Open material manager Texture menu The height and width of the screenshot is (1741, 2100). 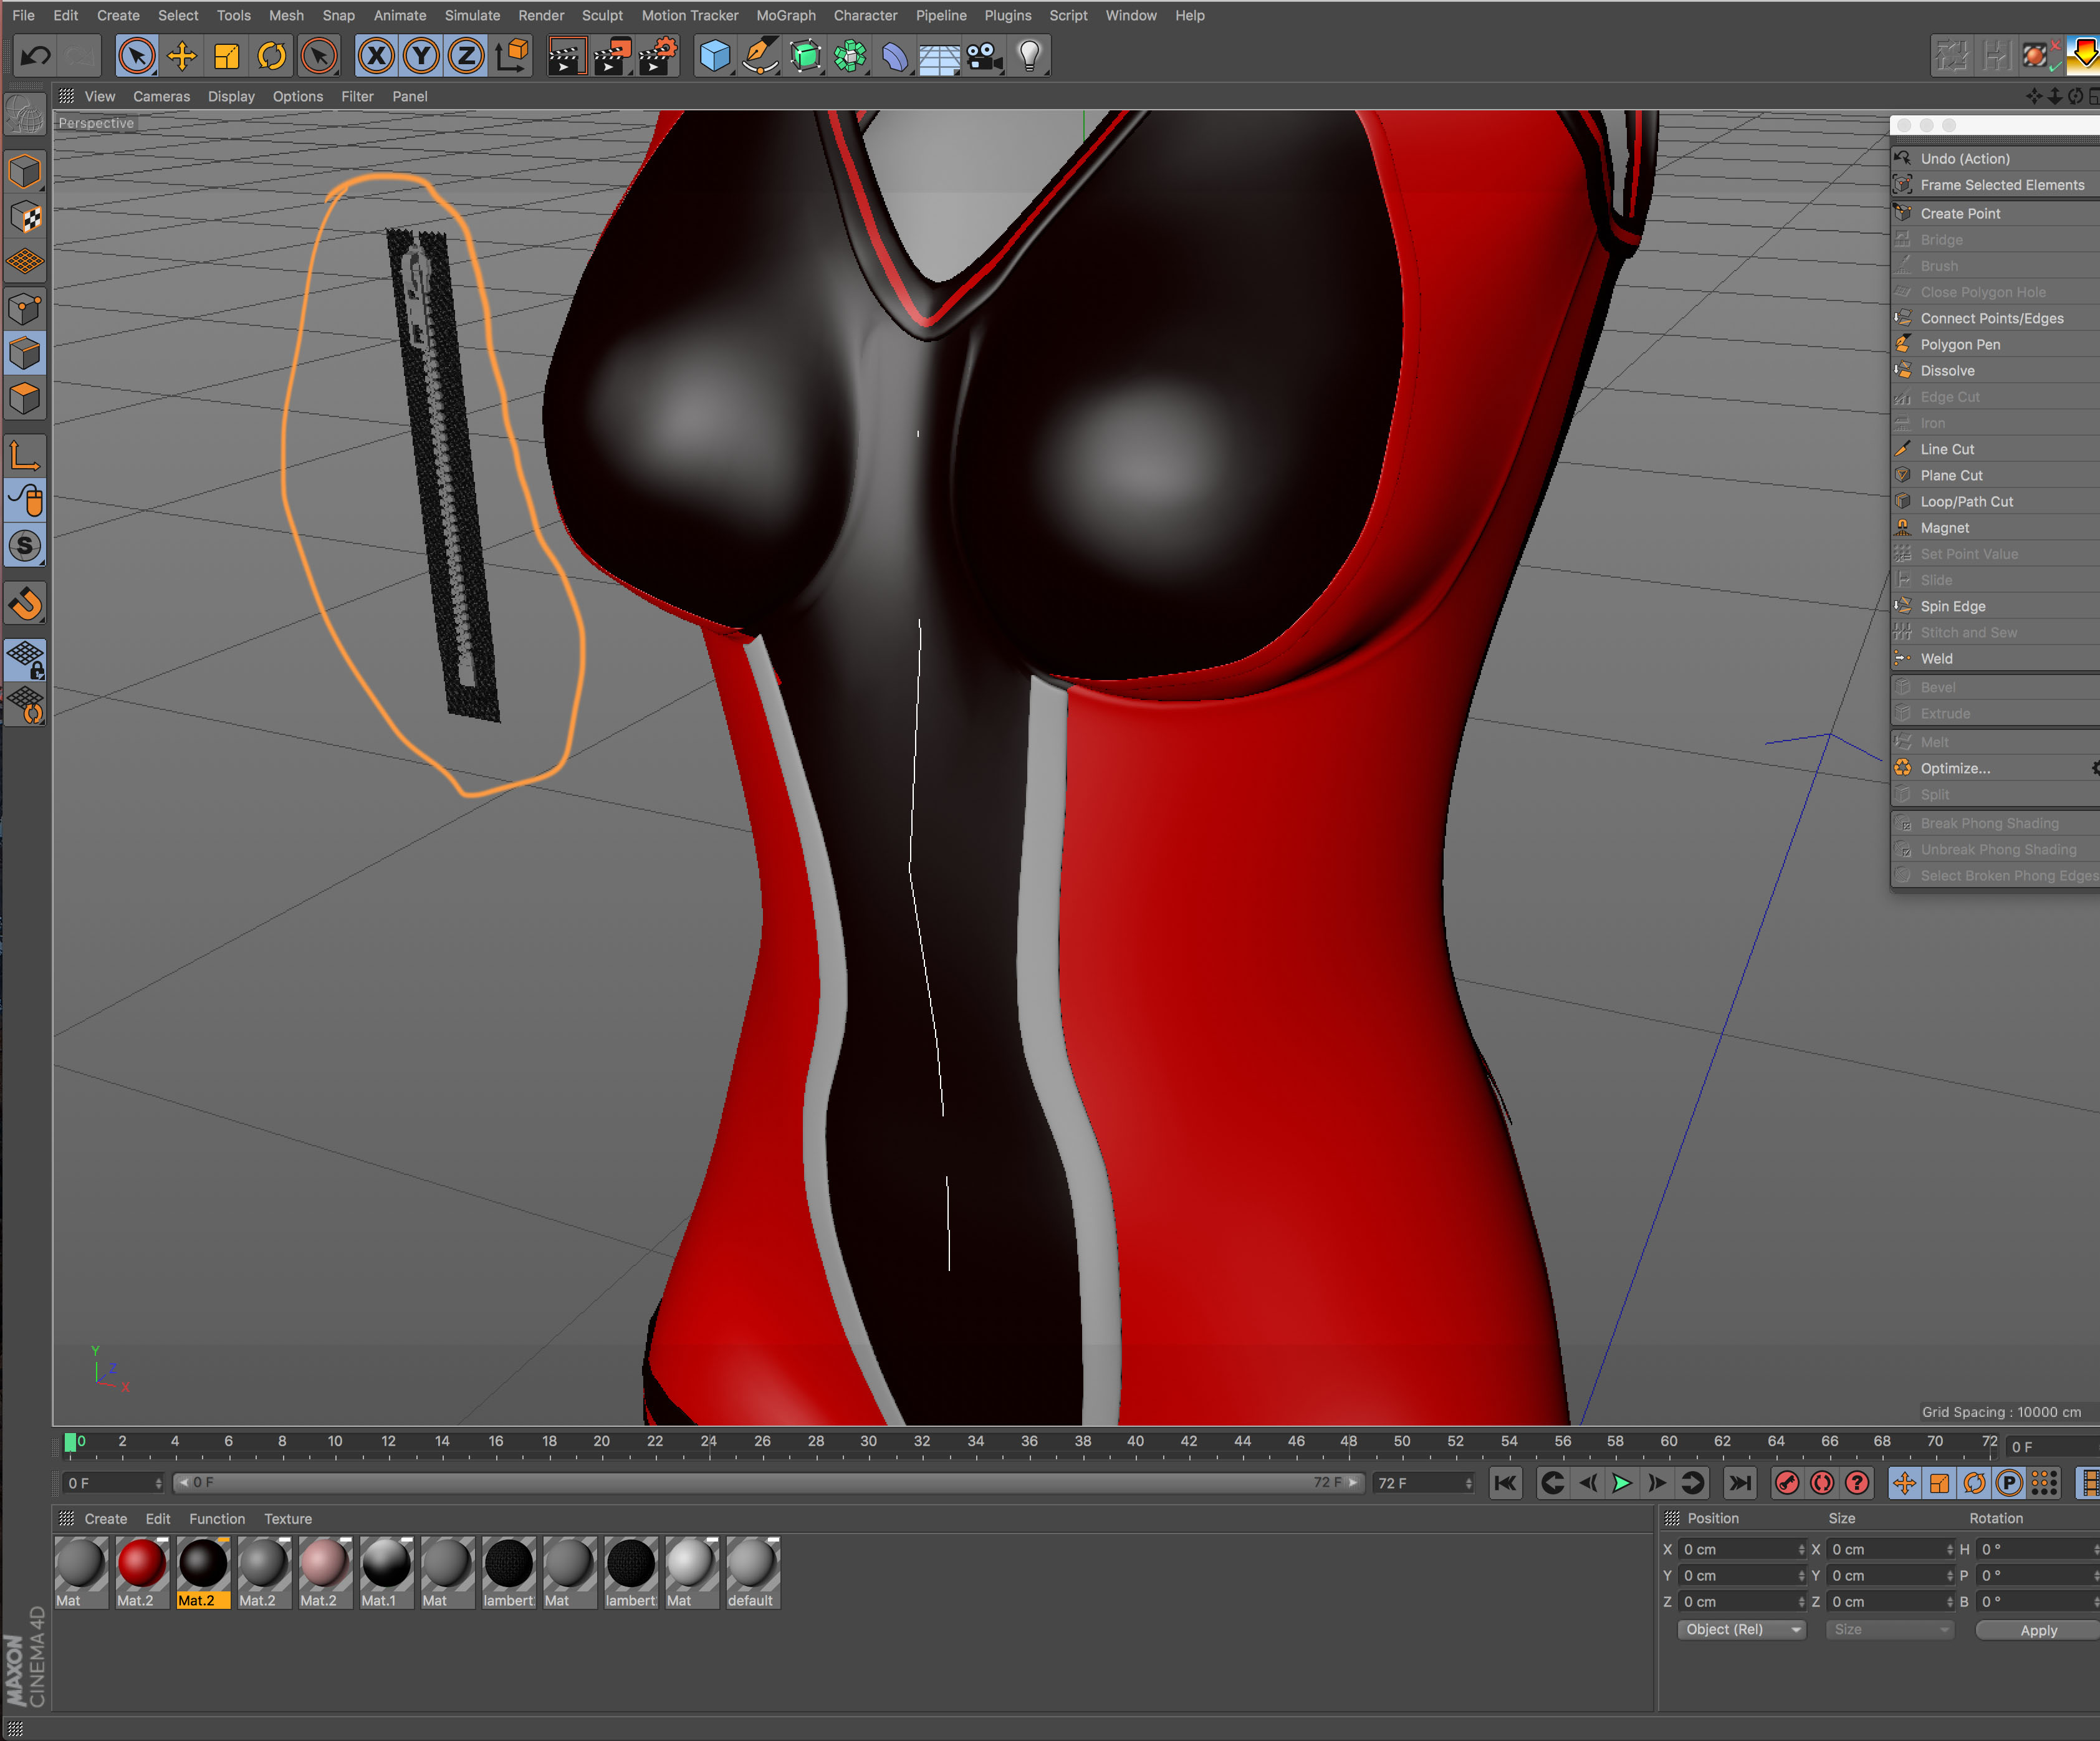coord(288,1518)
